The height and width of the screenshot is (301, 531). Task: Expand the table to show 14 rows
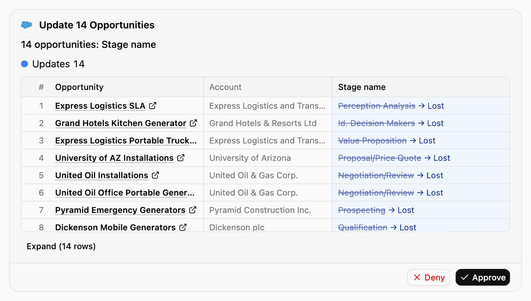[x=61, y=246]
